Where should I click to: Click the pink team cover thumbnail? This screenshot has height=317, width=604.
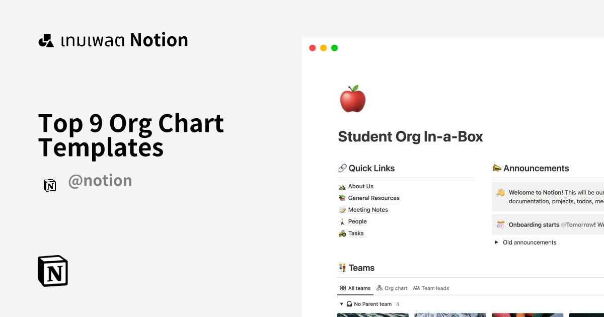pyautogui.click(x=527, y=314)
